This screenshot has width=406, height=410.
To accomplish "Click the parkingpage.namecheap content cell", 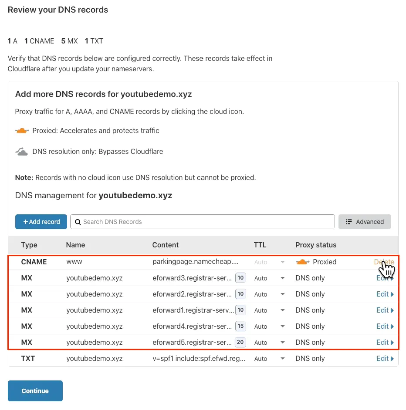I will 196,262.
